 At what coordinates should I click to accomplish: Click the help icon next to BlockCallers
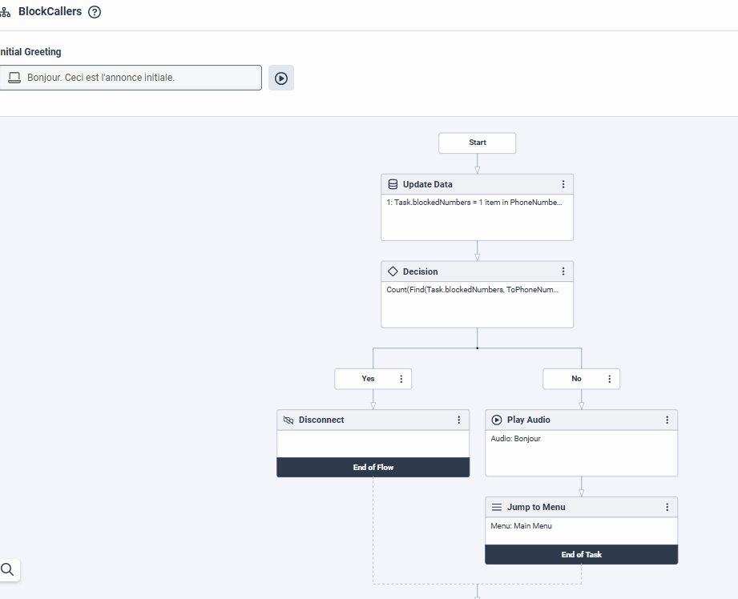point(95,12)
